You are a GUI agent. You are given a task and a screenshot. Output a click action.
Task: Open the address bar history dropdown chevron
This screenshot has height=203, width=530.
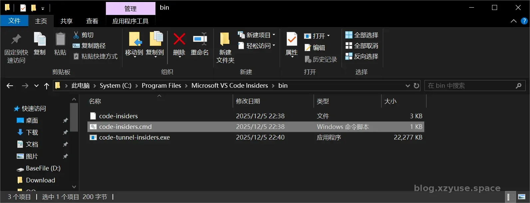[x=407, y=86]
